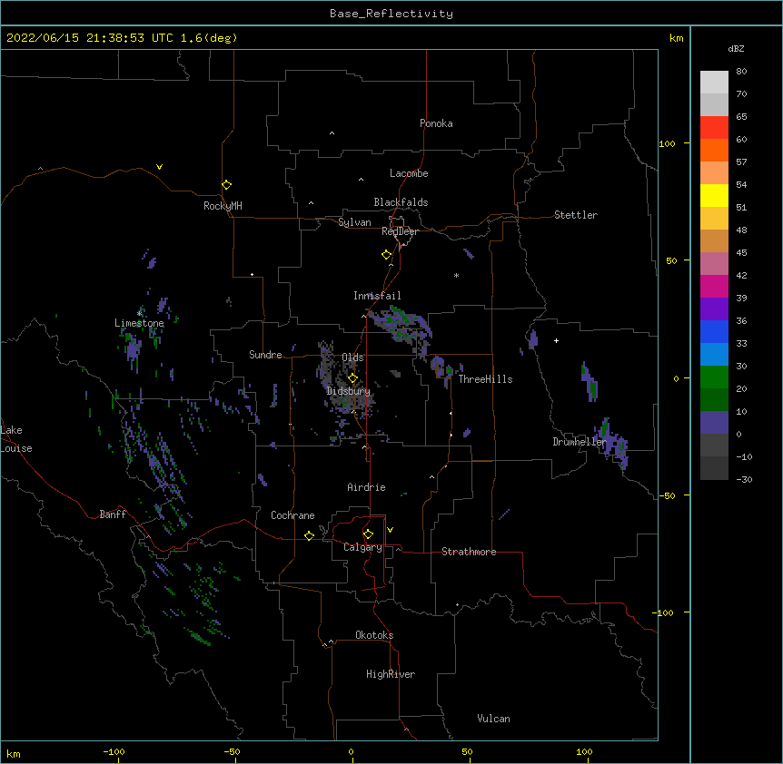
Task: Select the Calgary city label
Action: point(362,547)
